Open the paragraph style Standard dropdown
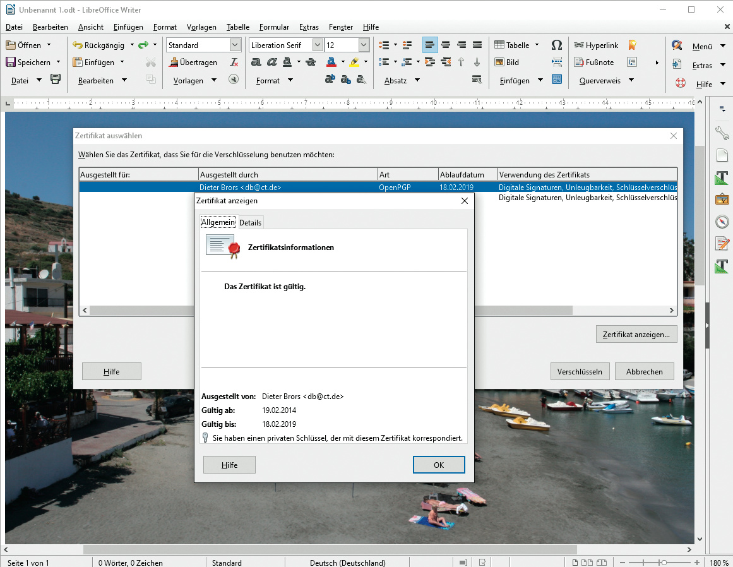This screenshot has height=567, width=733. pyautogui.click(x=235, y=45)
